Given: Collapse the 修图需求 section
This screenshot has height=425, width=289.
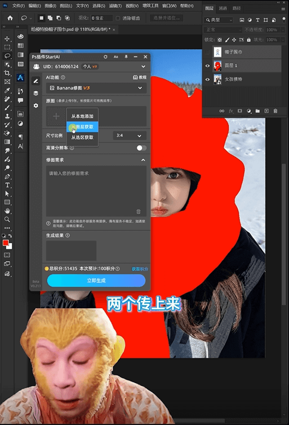Looking at the screenshot, I should 143,160.
